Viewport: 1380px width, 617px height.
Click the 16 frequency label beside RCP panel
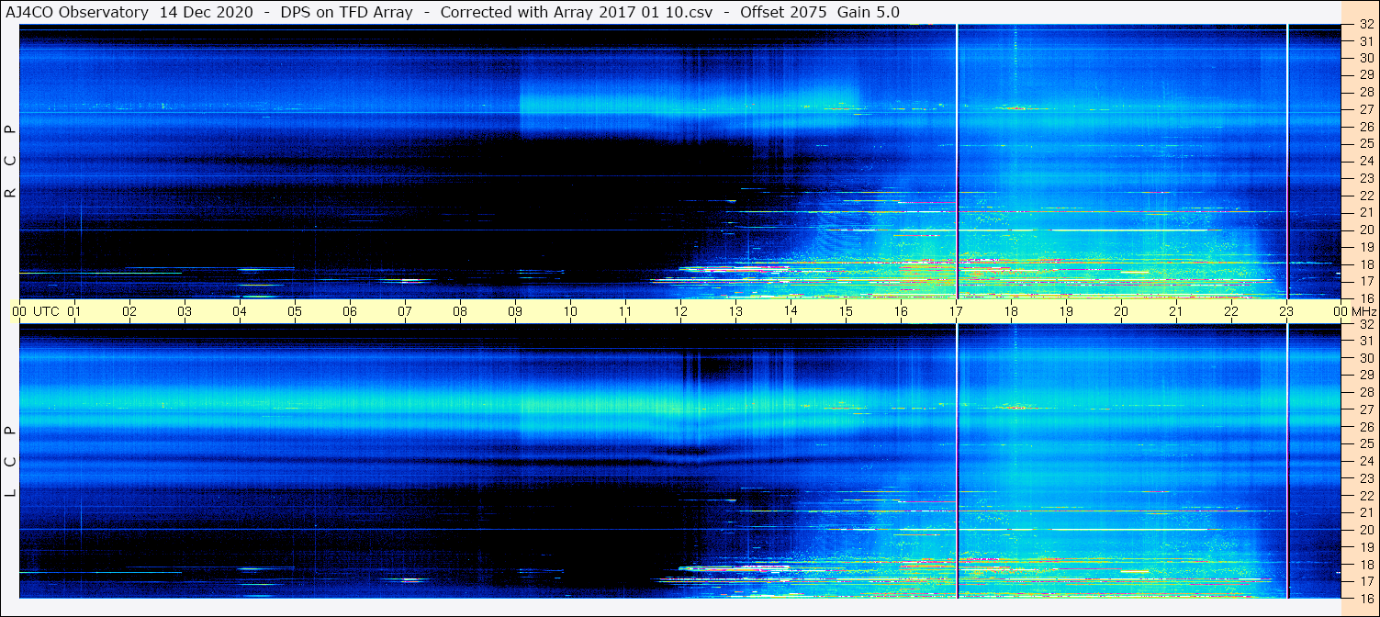1366,298
